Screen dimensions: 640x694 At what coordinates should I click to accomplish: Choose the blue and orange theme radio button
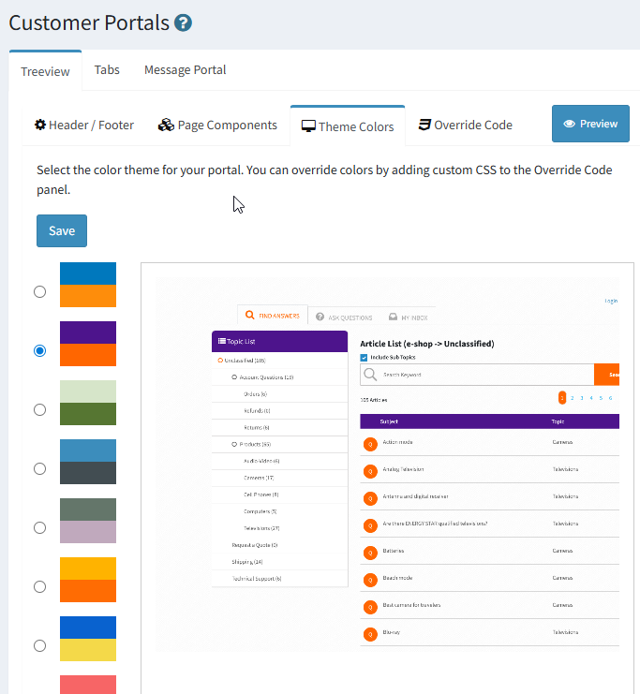40,291
